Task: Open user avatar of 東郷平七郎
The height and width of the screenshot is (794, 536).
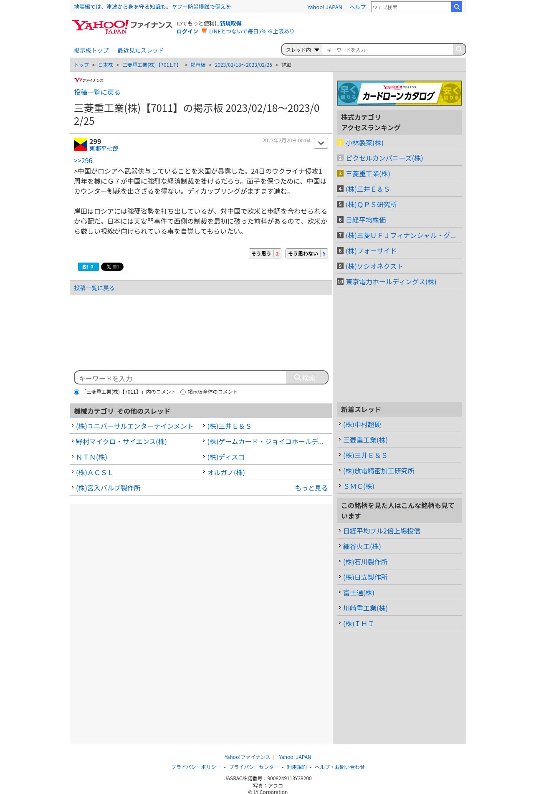Action: coord(81,144)
